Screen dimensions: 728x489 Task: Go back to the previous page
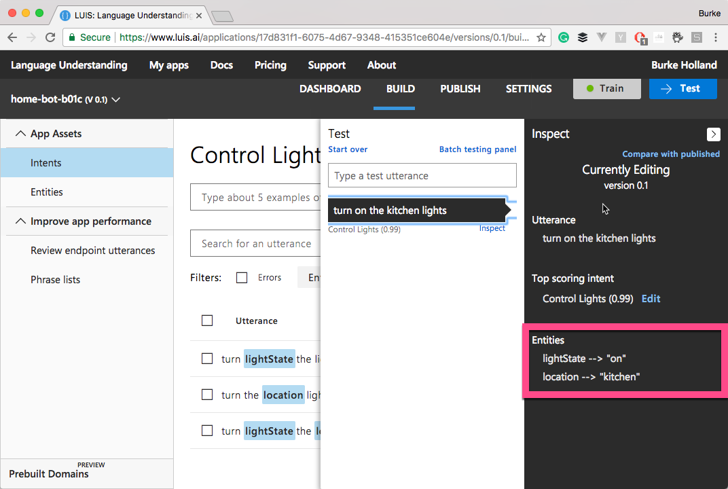pos(12,38)
